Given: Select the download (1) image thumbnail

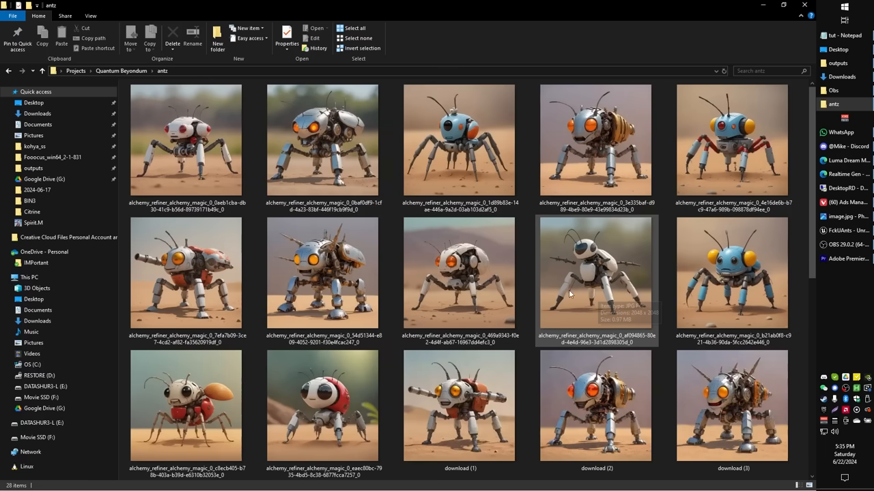Looking at the screenshot, I should click(x=459, y=405).
